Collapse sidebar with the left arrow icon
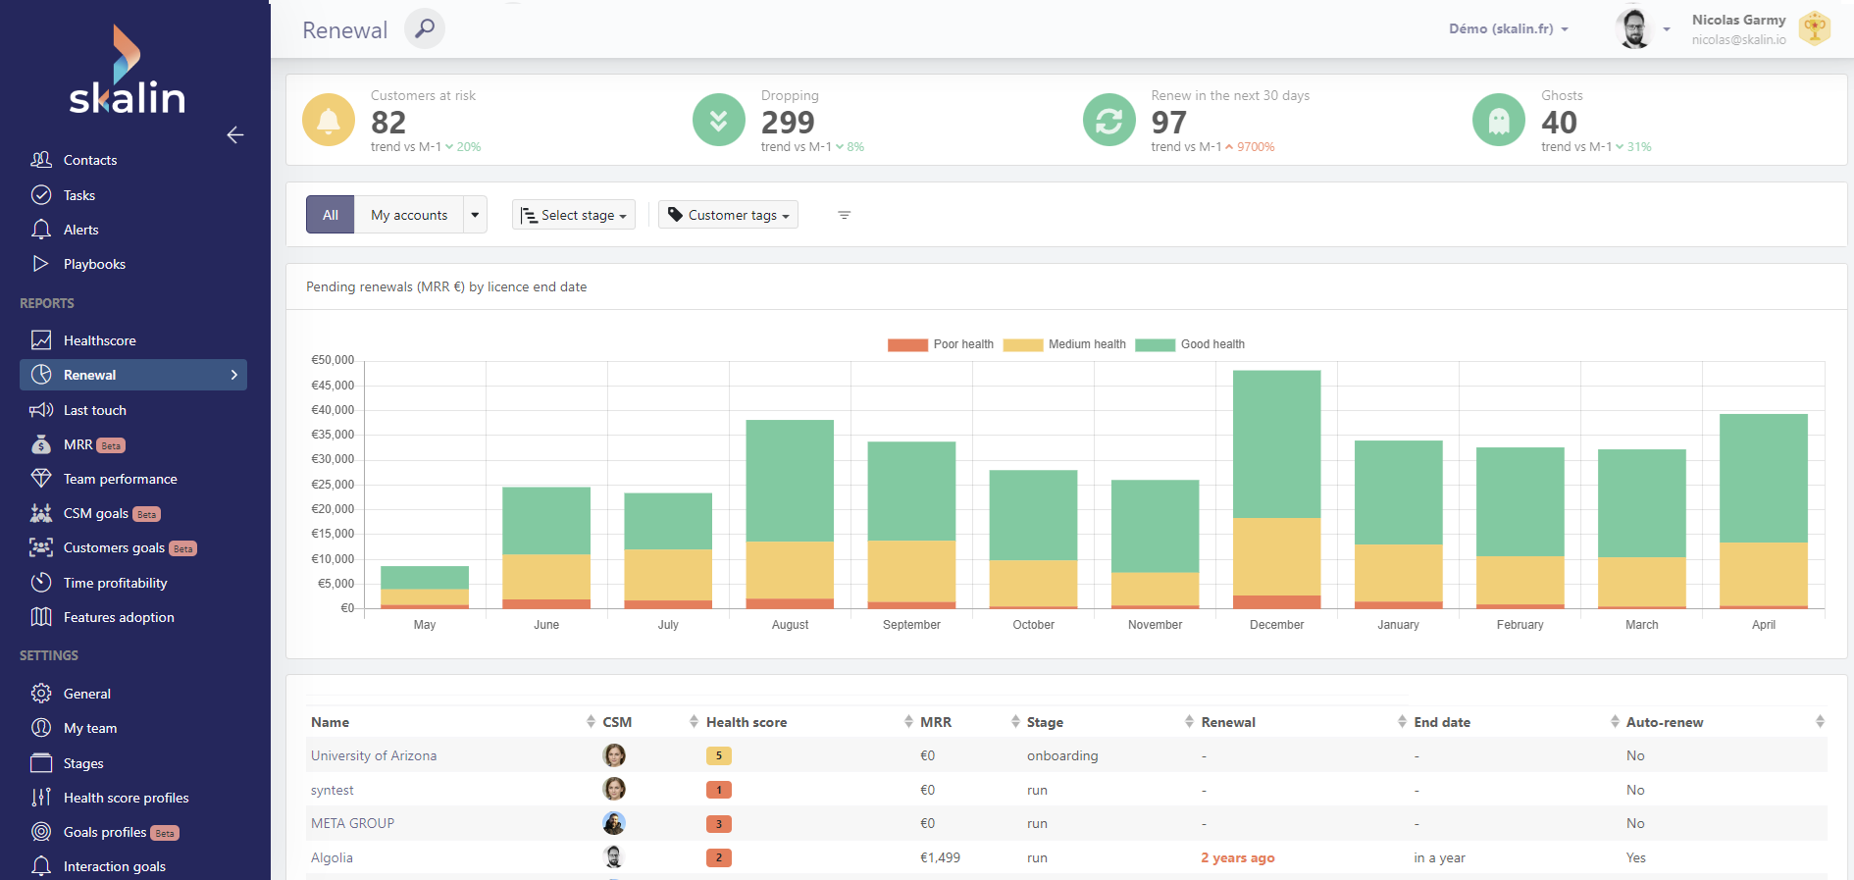The image size is (1854, 880). click(235, 135)
